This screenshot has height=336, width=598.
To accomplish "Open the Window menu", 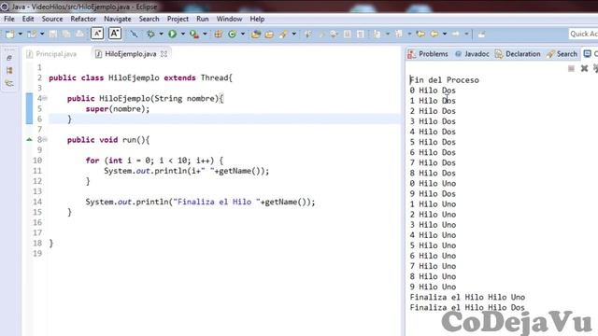I will 229,19.
